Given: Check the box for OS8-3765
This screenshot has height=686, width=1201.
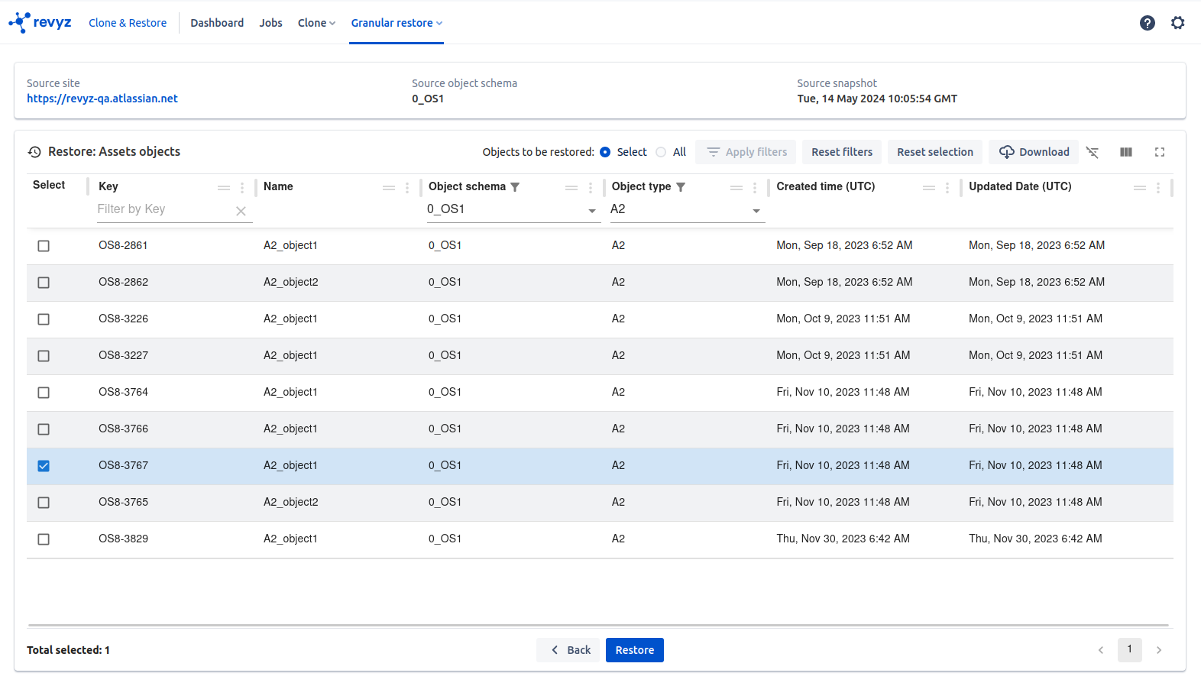Looking at the screenshot, I should click(x=44, y=503).
